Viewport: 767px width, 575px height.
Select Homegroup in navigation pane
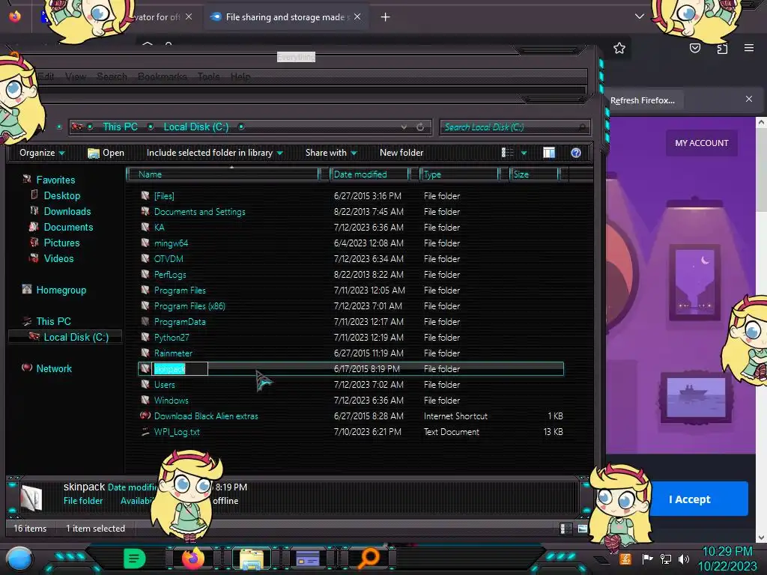61,290
